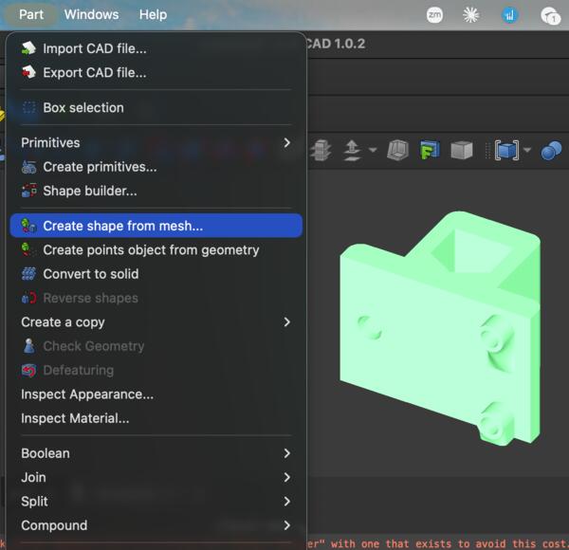Open the Windows menu
This screenshot has height=550, width=569.
tap(91, 14)
